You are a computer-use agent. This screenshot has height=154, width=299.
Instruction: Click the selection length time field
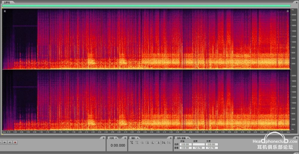coord(212,144)
